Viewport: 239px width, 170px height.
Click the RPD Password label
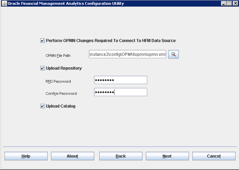(58, 81)
